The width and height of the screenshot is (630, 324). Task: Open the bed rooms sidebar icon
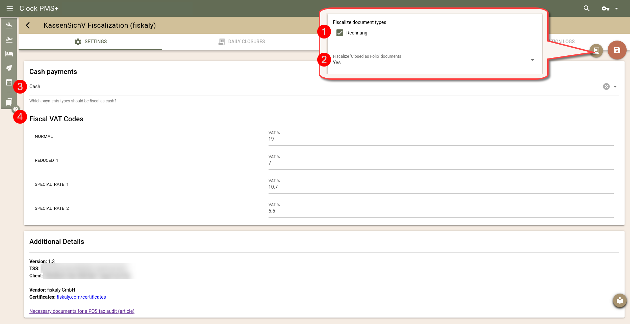pos(9,54)
